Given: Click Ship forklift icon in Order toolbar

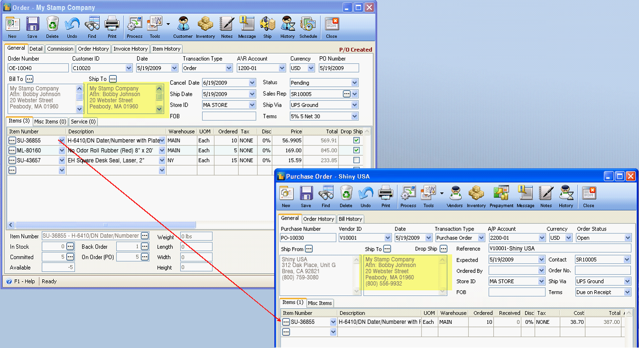Looking at the screenshot, I should coord(268,24).
